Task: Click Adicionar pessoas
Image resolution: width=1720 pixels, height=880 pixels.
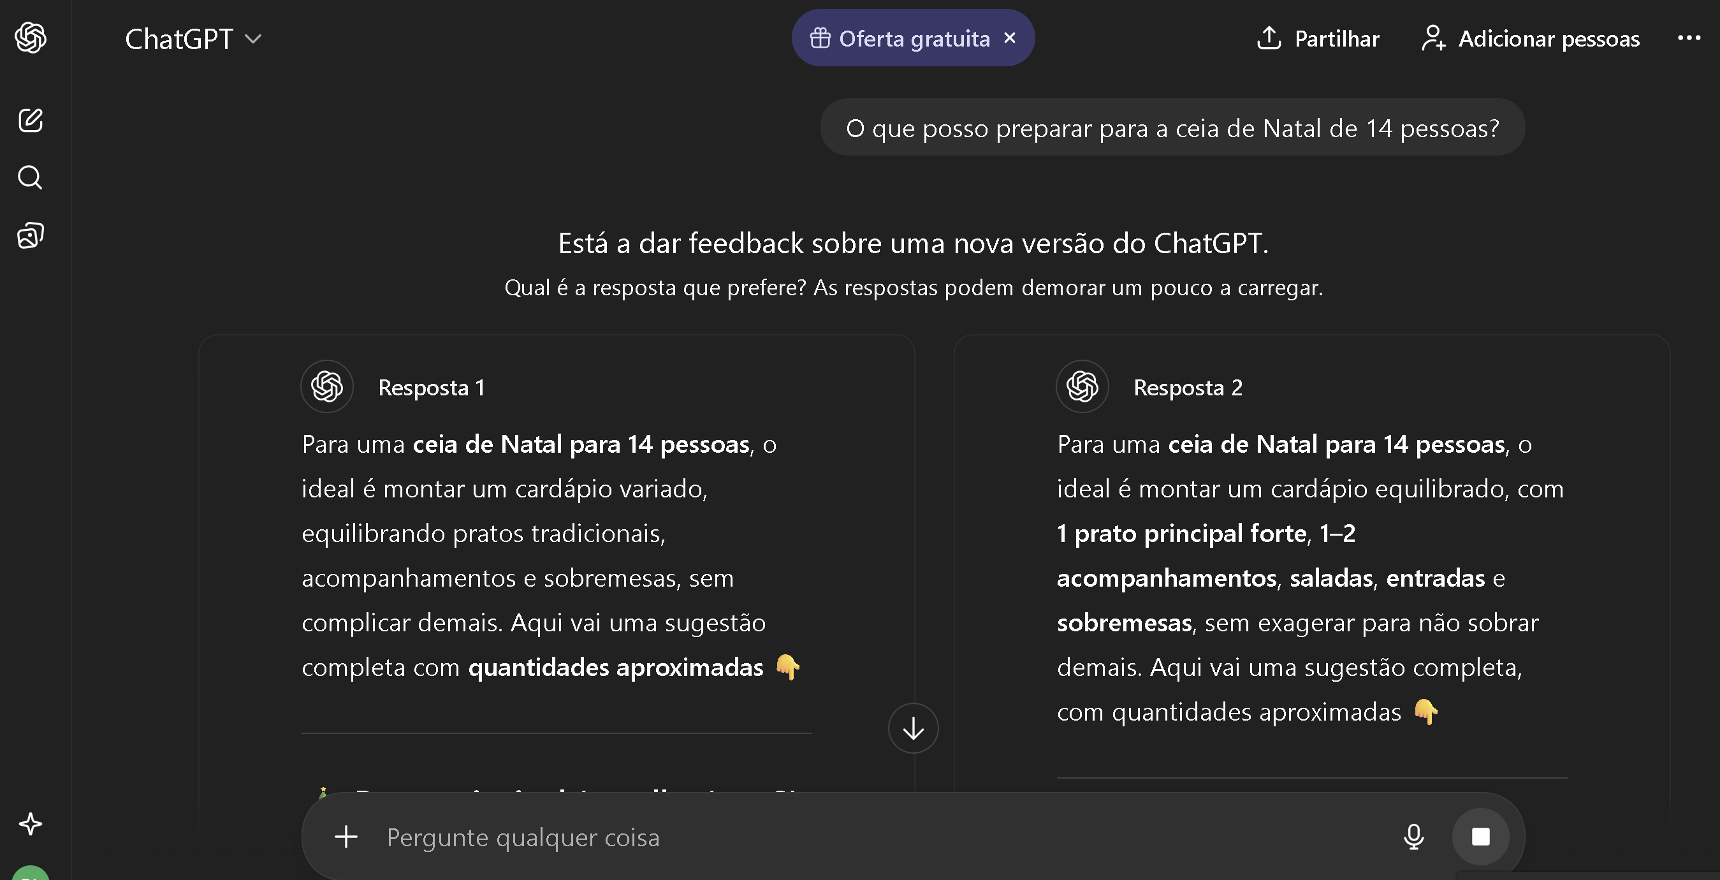Action: coord(1531,39)
